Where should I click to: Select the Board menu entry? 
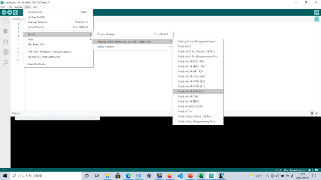click(x=58, y=34)
